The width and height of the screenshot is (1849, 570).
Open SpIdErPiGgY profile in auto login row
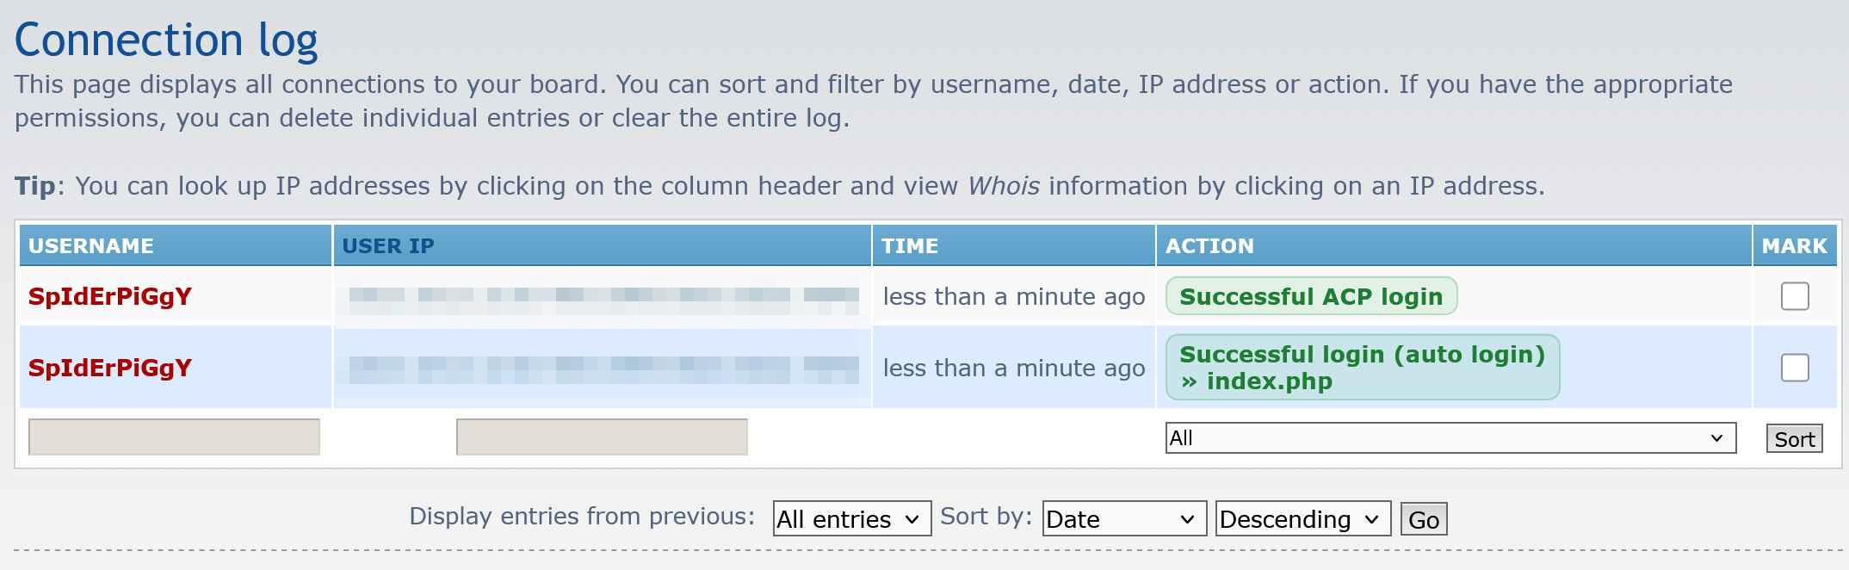[x=110, y=368]
